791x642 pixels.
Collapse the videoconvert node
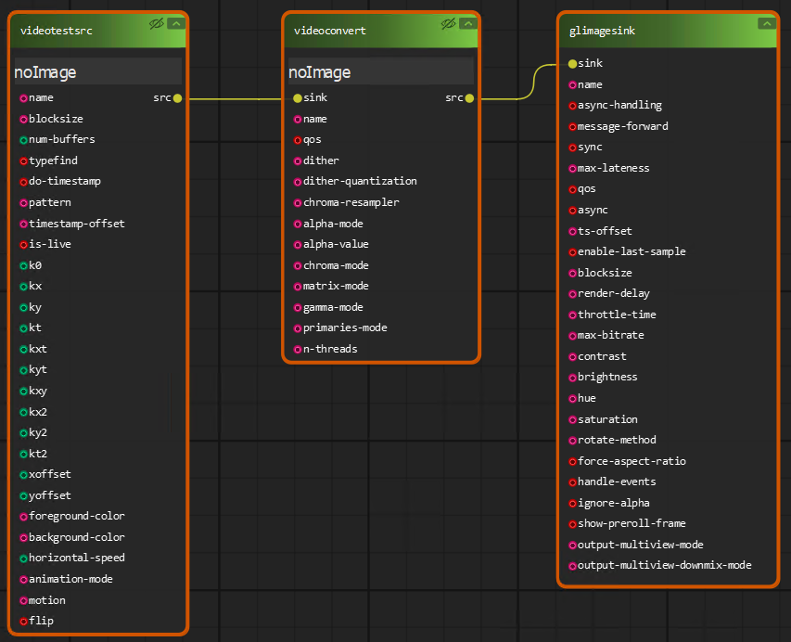(x=467, y=23)
